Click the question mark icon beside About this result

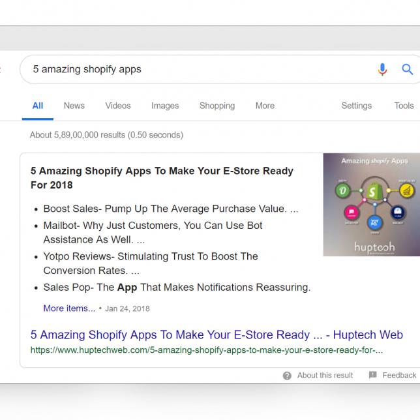(287, 376)
